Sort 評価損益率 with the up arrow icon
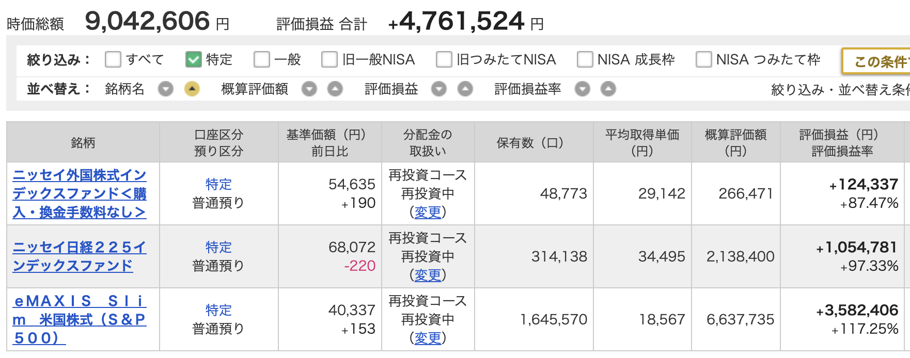This screenshot has height=358, width=910. pyautogui.click(x=608, y=89)
